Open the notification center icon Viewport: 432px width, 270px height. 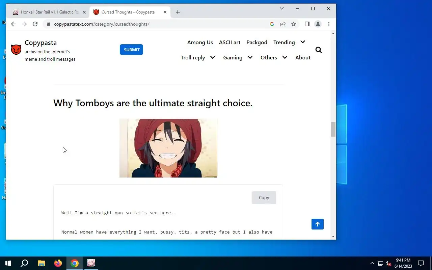[x=421, y=263]
